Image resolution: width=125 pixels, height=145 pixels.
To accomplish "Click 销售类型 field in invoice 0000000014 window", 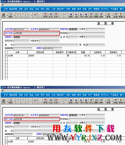I will pos(74,29).
